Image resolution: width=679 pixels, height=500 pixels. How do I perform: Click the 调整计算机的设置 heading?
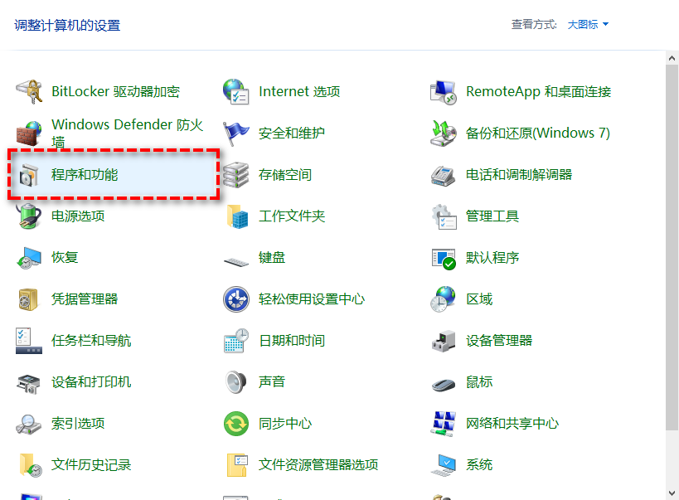(67, 26)
